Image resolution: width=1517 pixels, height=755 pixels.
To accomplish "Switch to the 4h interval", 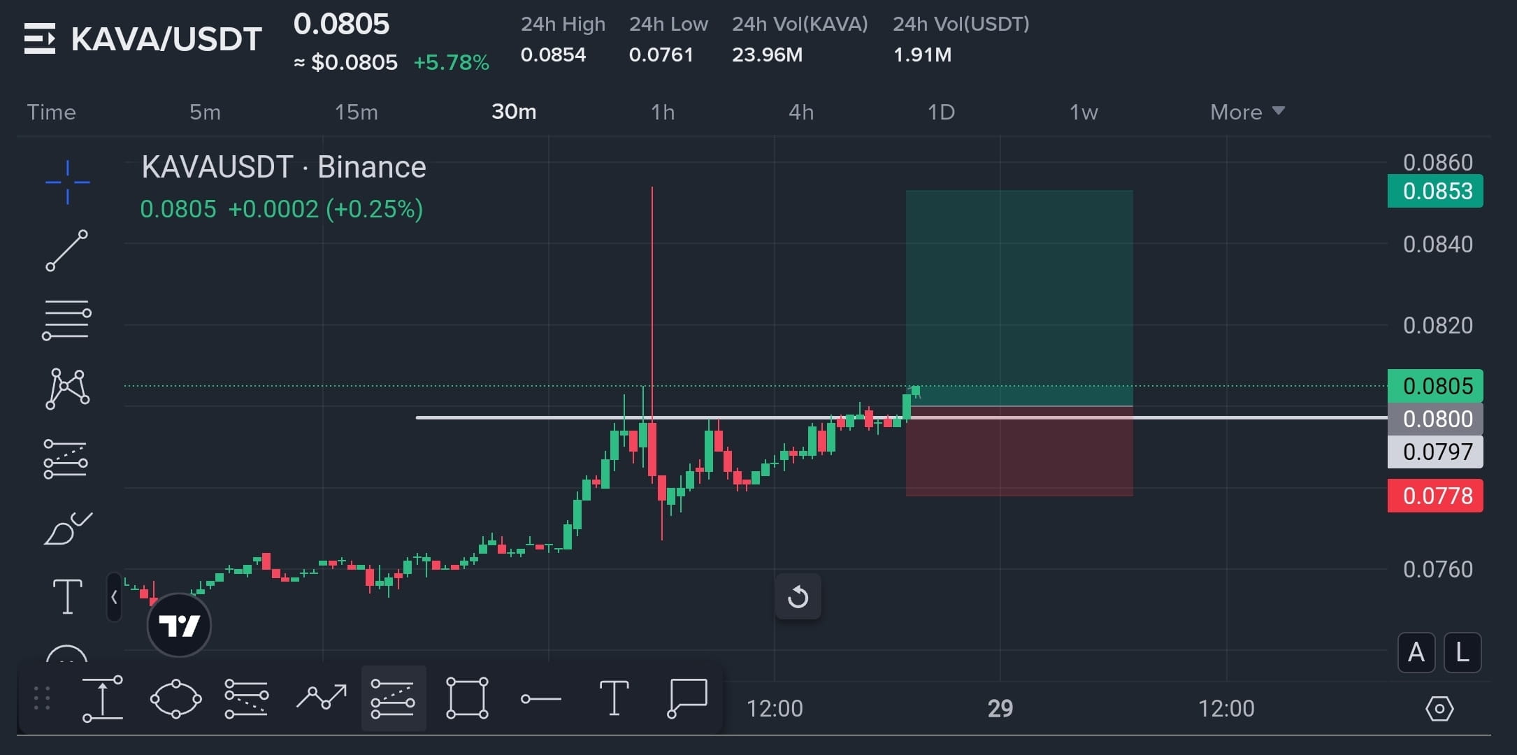I will pyautogui.click(x=801, y=112).
